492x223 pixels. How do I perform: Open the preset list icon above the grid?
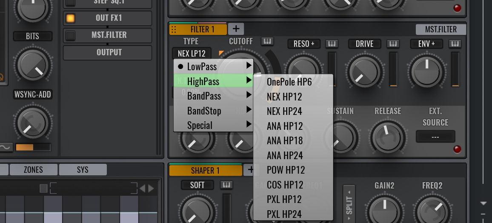click(x=43, y=189)
